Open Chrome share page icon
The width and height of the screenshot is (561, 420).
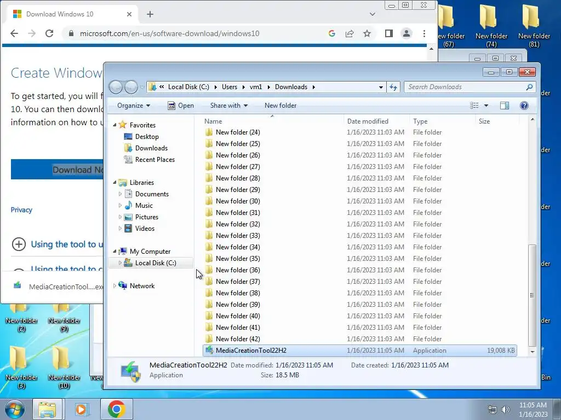[350, 33]
